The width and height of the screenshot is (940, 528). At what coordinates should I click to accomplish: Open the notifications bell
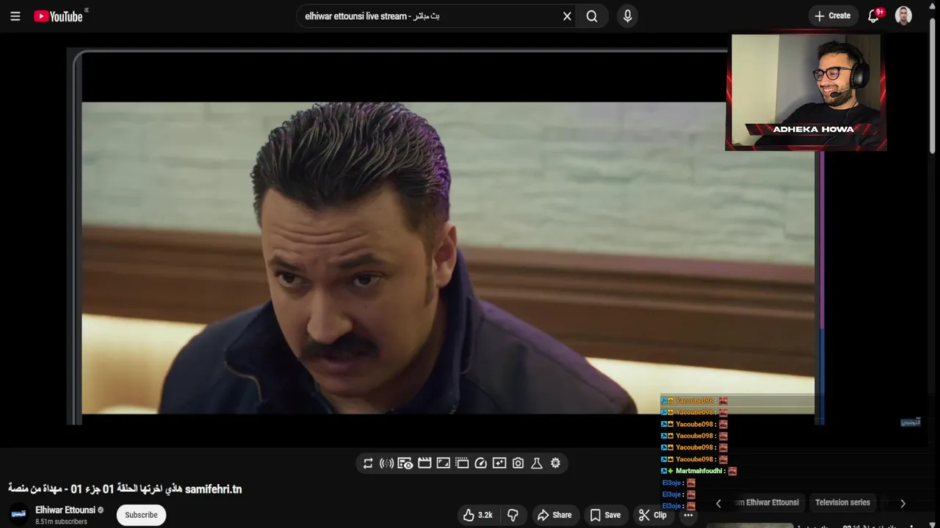(874, 16)
